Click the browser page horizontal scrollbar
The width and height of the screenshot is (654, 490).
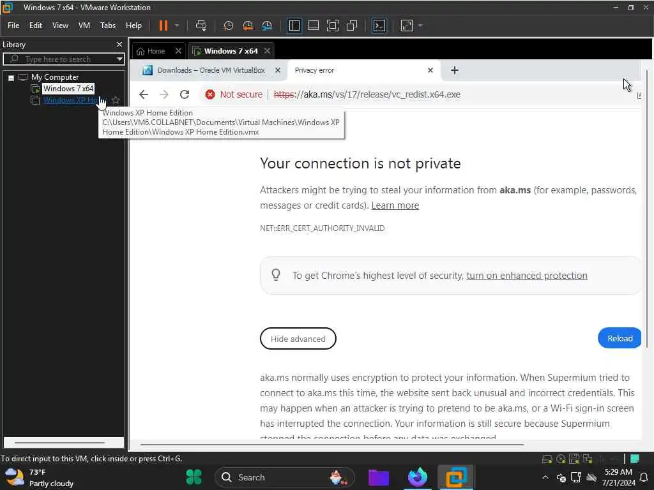point(332,445)
